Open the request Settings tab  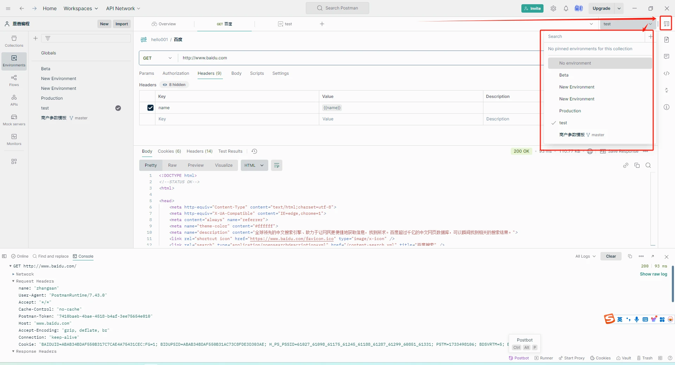tap(281, 73)
